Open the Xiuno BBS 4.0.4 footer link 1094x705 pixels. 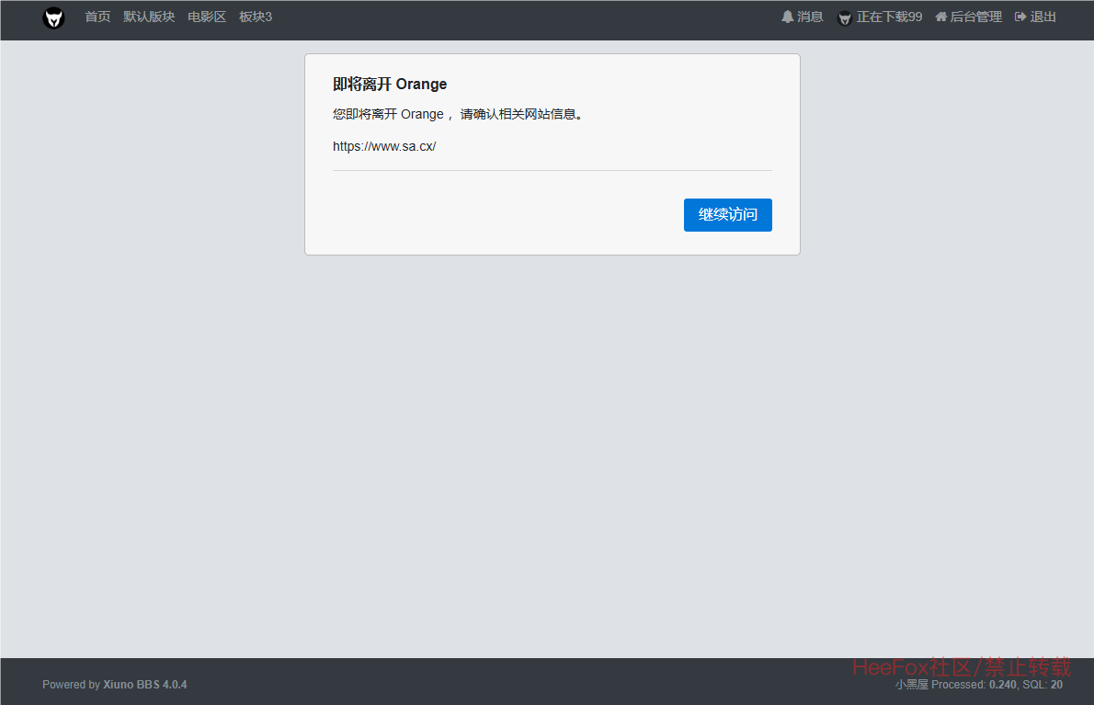[144, 685]
